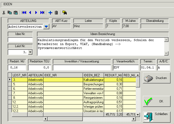Click the A/B/C field showing A
Image resolution: width=174 pixels, height=124 pixels.
pos(163,67)
